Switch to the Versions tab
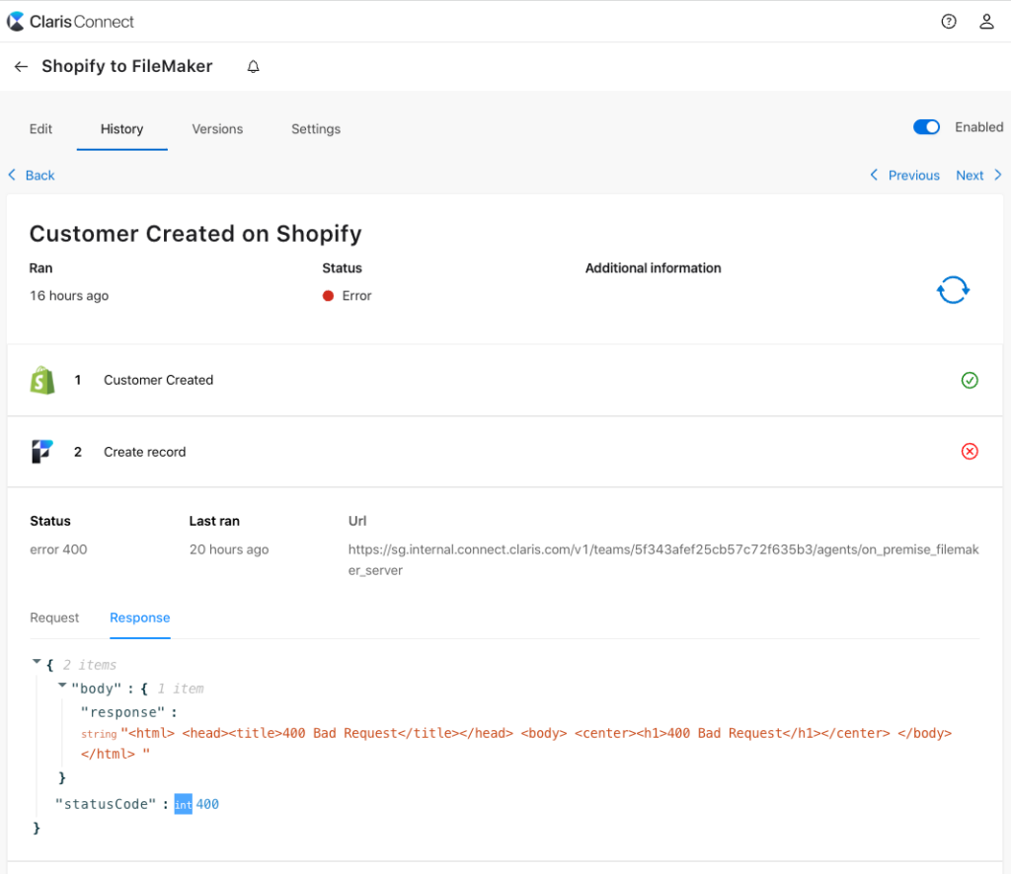The height and width of the screenshot is (874, 1011). pos(217,129)
